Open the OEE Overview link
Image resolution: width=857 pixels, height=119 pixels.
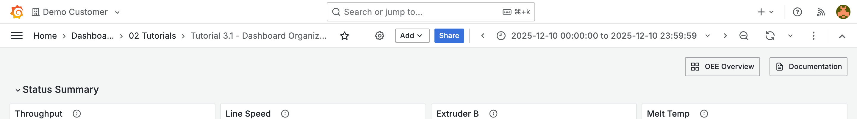click(x=722, y=66)
